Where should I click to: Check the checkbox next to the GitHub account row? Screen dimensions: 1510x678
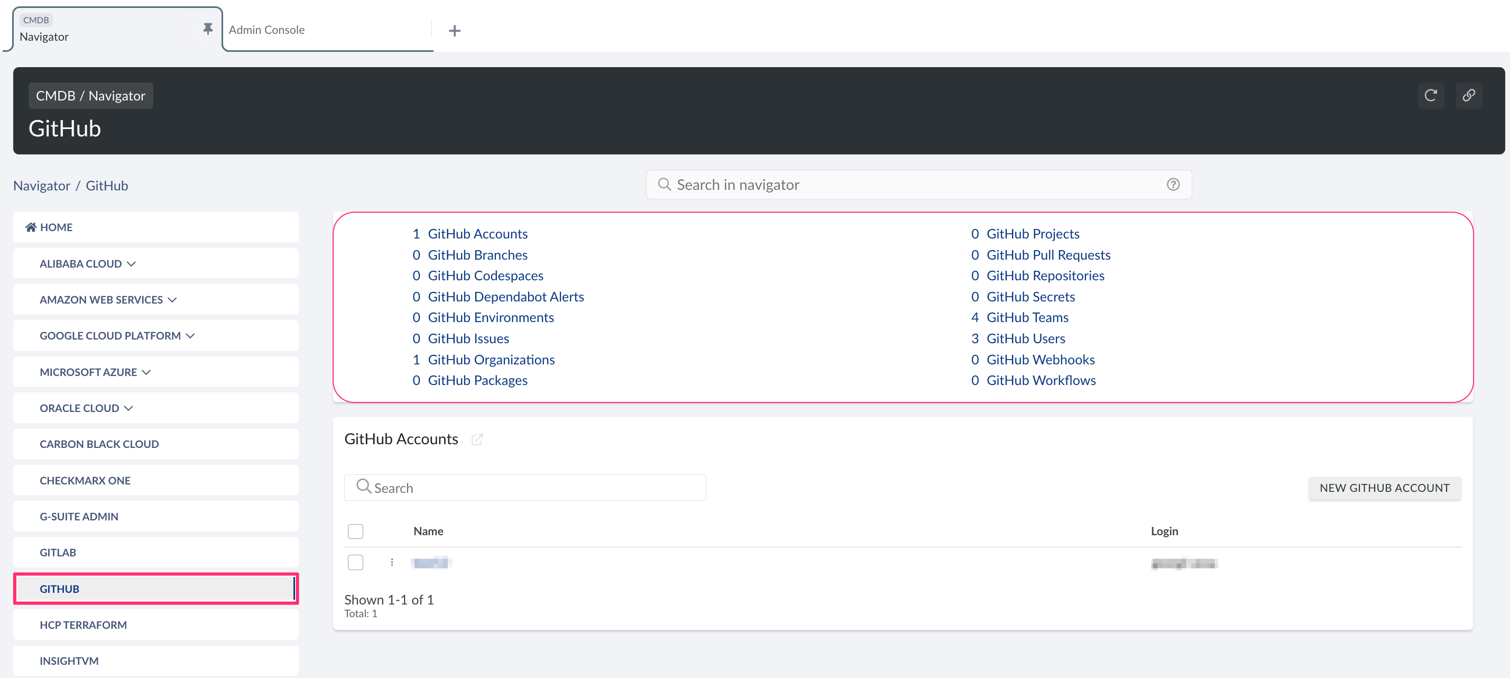(355, 562)
